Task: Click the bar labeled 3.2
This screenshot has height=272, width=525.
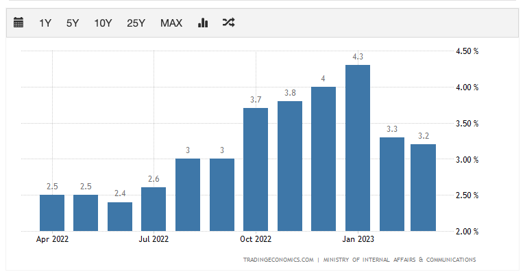Action: (423, 187)
